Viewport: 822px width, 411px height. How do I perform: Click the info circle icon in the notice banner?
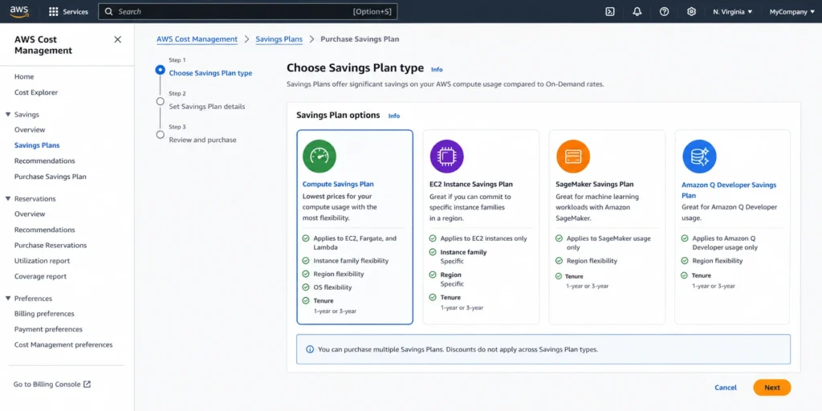pos(310,349)
